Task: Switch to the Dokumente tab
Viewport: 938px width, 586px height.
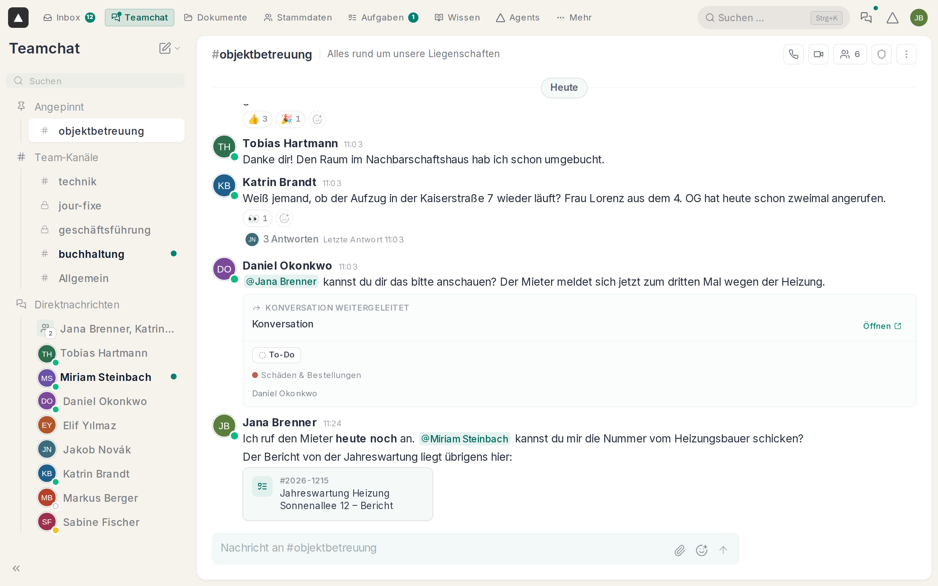Action: [x=215, y=18]
